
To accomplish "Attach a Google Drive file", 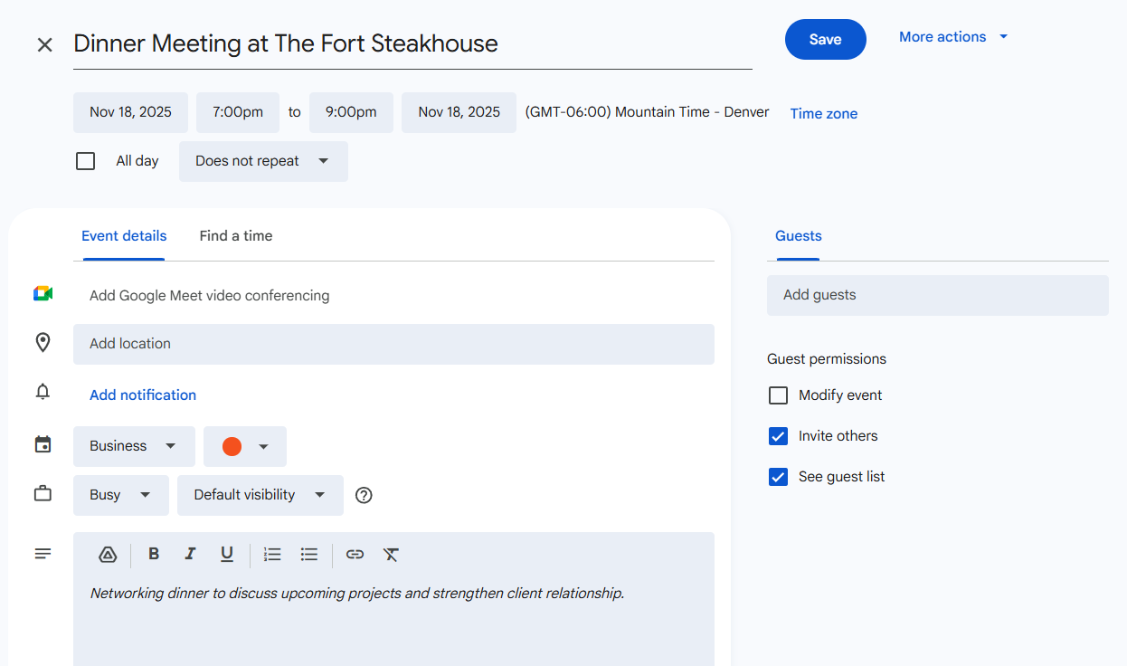I will coord(108,555).
